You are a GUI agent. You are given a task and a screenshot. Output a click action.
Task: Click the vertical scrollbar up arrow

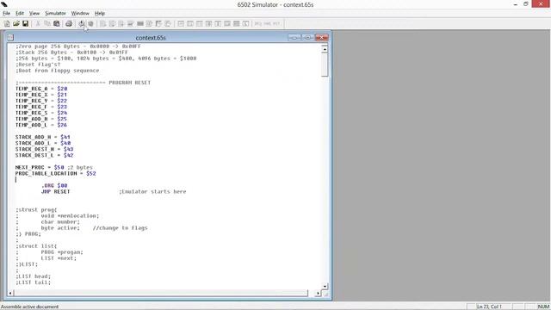pos(325,49)
